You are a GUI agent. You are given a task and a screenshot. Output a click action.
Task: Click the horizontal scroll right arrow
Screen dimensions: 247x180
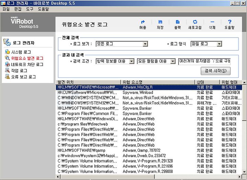239,177
